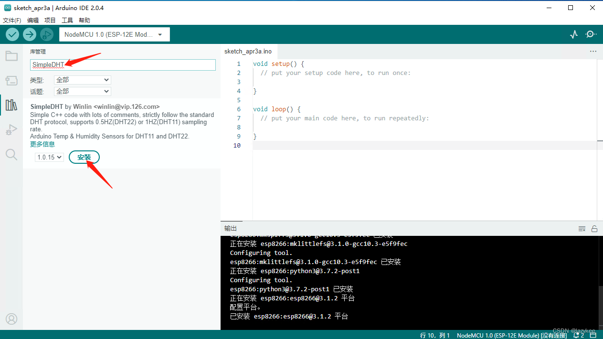Image resolution: width=603 pixels, height=339 pixels.
Task: Start debugging via the toolbar debug icon
Action: 46,34
